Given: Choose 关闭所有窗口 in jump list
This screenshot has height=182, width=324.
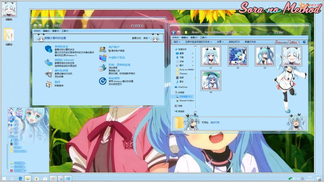Looking at the screenshot, I should pos(18,171).
